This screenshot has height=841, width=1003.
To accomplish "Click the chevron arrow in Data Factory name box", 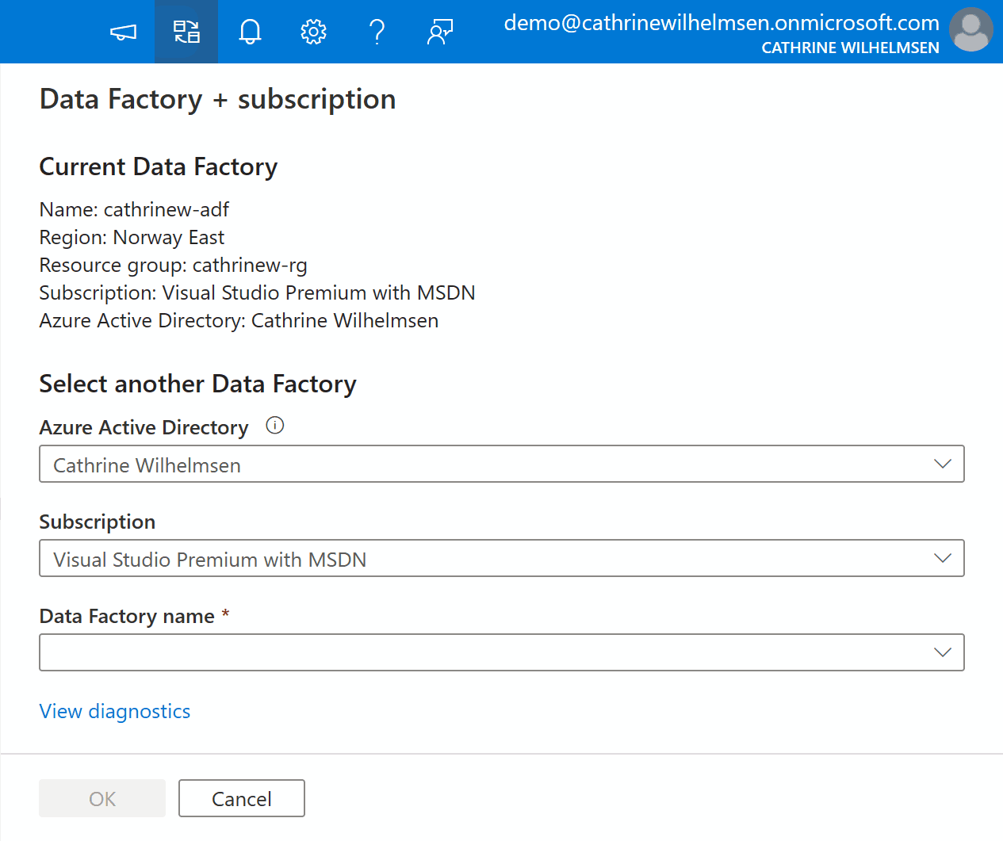I will pos(942,652).
